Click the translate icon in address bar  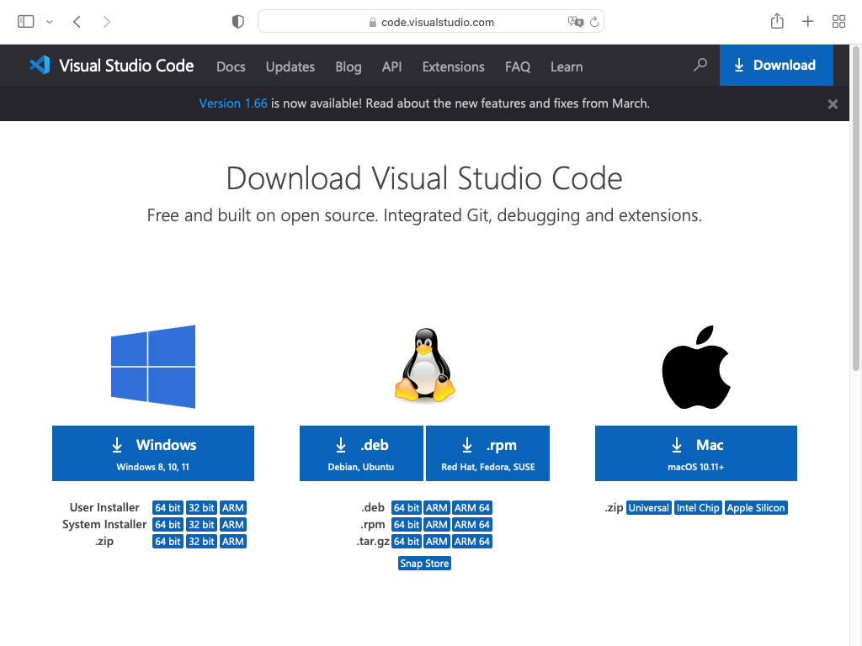(575, 22)
